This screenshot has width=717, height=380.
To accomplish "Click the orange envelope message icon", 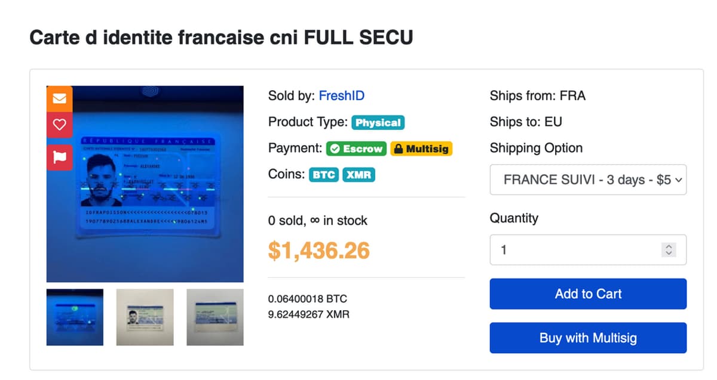I will coord(59,99).
